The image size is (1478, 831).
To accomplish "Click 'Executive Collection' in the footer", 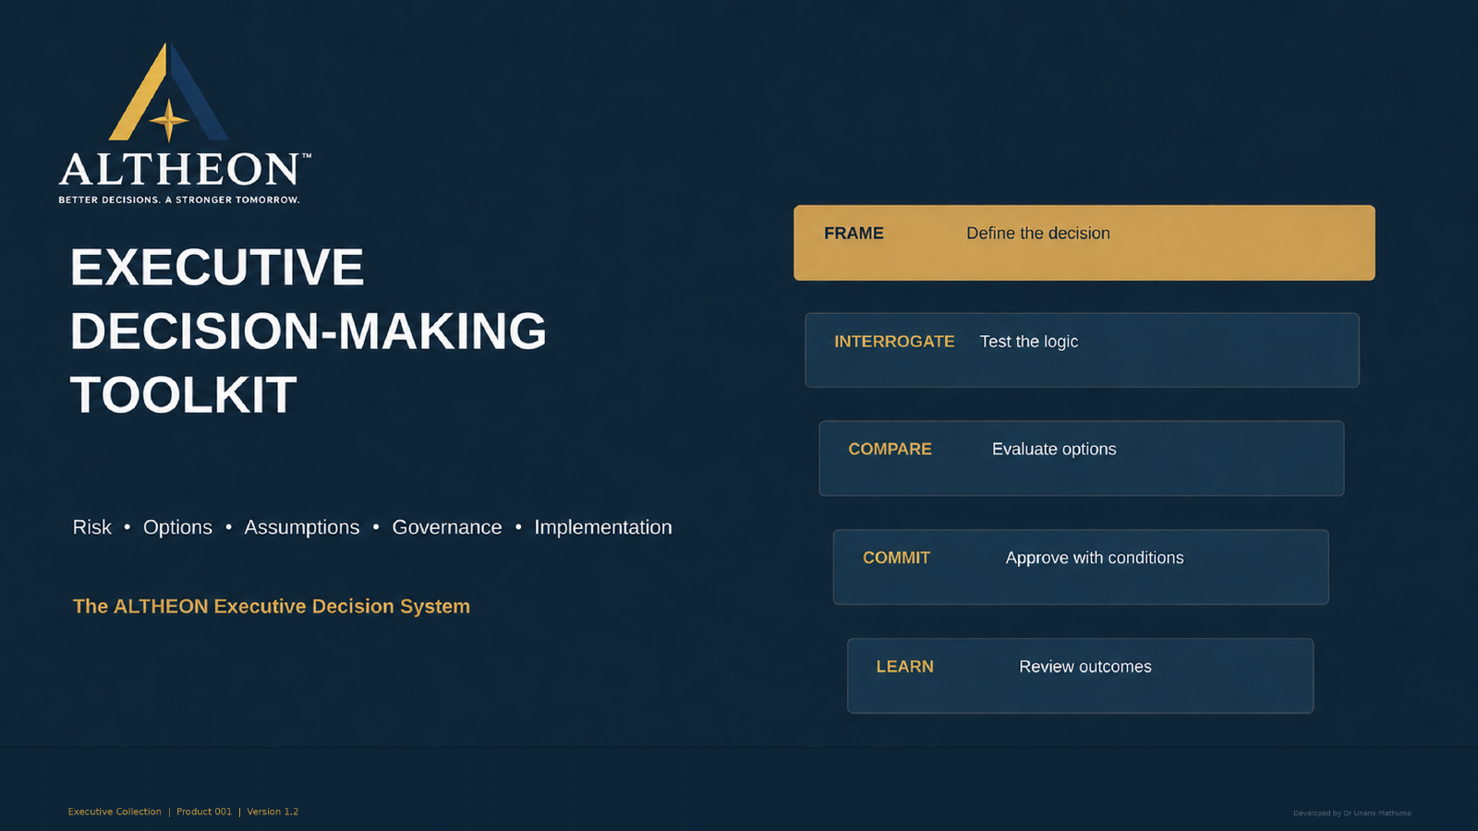I will click(115, 812).
